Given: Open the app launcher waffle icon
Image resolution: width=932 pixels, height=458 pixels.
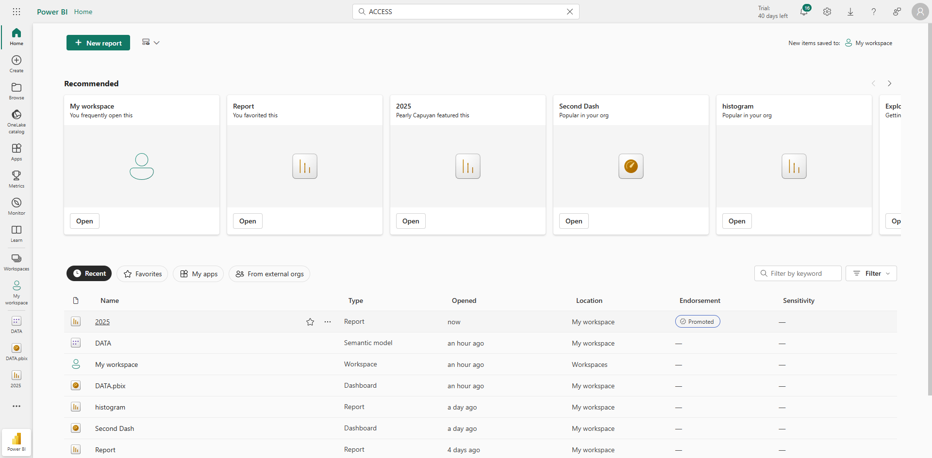Looking at the screenshot, I should click(x=17, y=12).
